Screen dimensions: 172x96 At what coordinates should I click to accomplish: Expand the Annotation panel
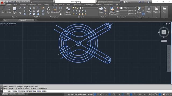[x=55, y=17]
